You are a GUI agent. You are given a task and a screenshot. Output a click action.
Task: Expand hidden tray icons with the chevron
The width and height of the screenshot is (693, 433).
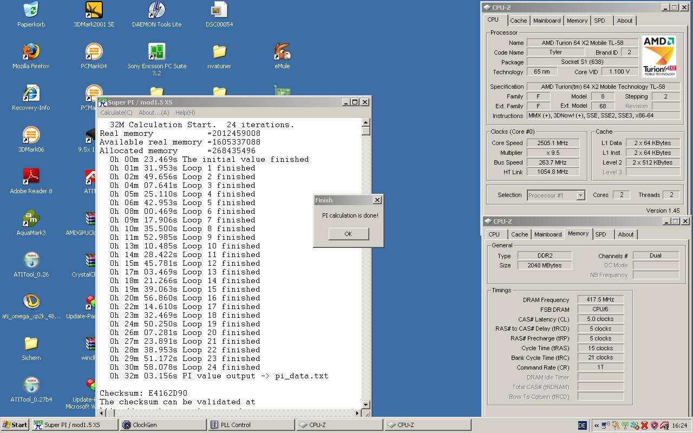point(596,425)
